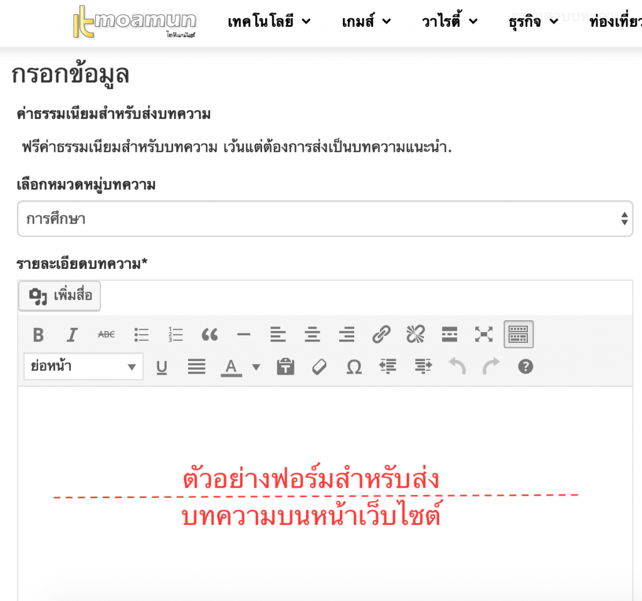Toggle bold formatting in the editor

(38, 335)
